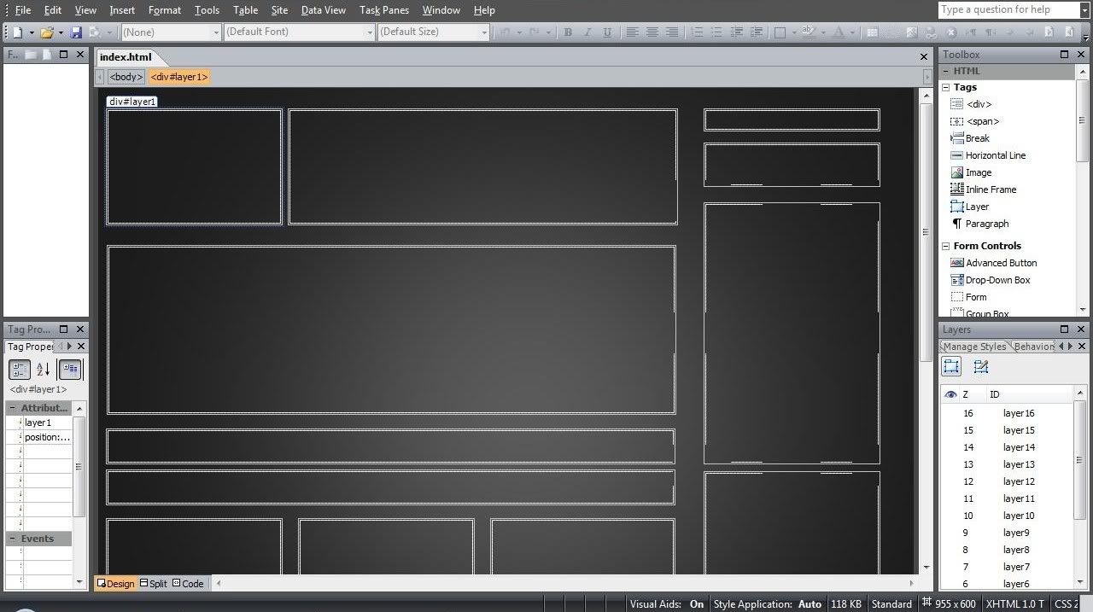Click the Align Center toolbar icon
Viewport: 1093px width, 612px height.
[652, 32]
